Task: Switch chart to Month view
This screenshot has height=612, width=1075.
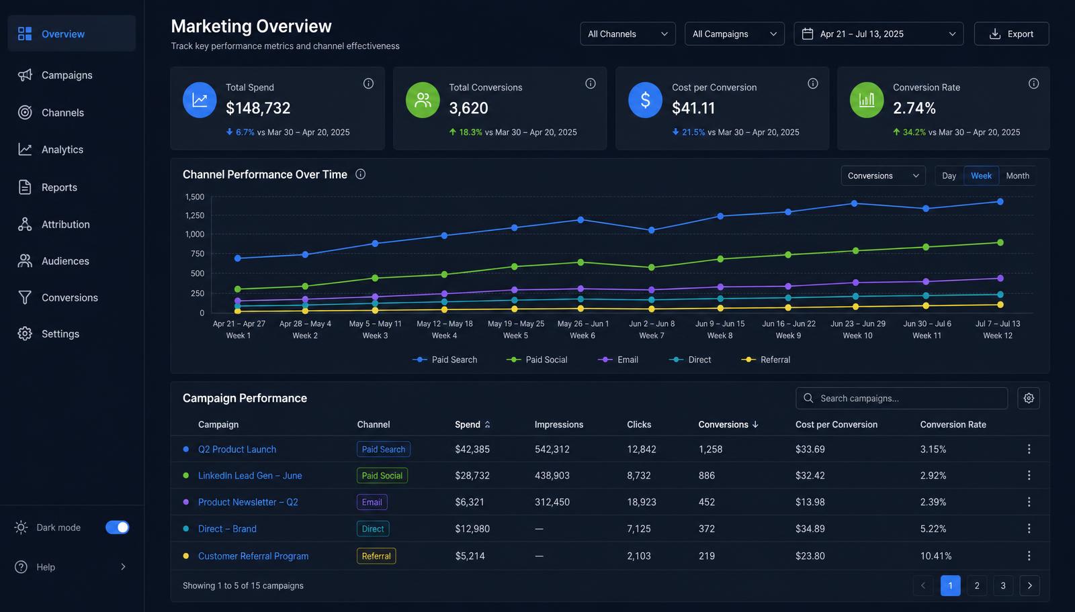Action: 1017,176
